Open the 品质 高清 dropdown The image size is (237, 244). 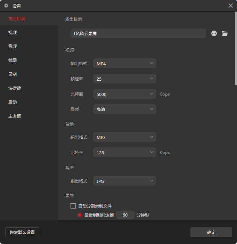coord(125,109)
